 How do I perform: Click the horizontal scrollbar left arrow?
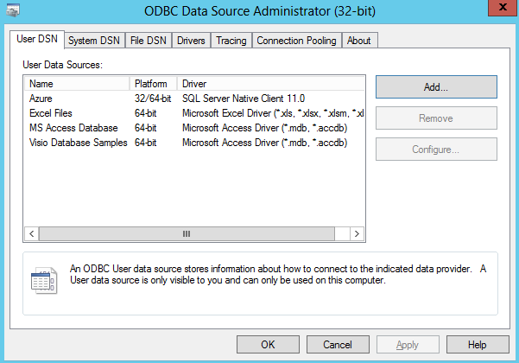(x=32, y=233)
